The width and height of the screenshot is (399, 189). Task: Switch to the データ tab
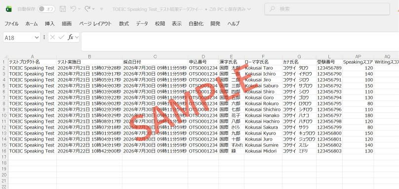tap(142, 24)
